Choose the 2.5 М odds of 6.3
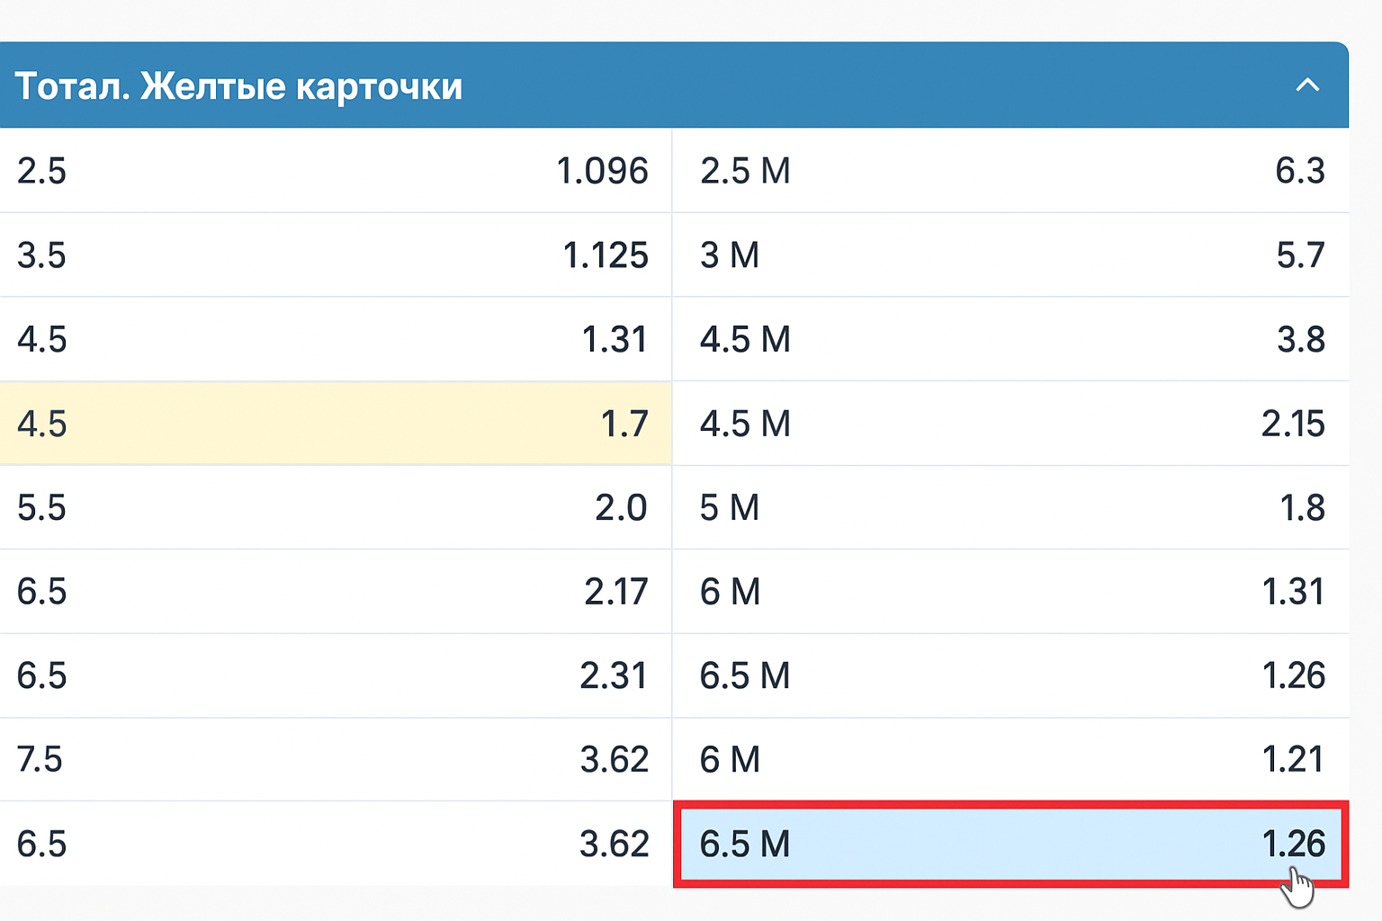Screen dimensions: 1382x921 pyautogui.click(x=1008, y=171)
